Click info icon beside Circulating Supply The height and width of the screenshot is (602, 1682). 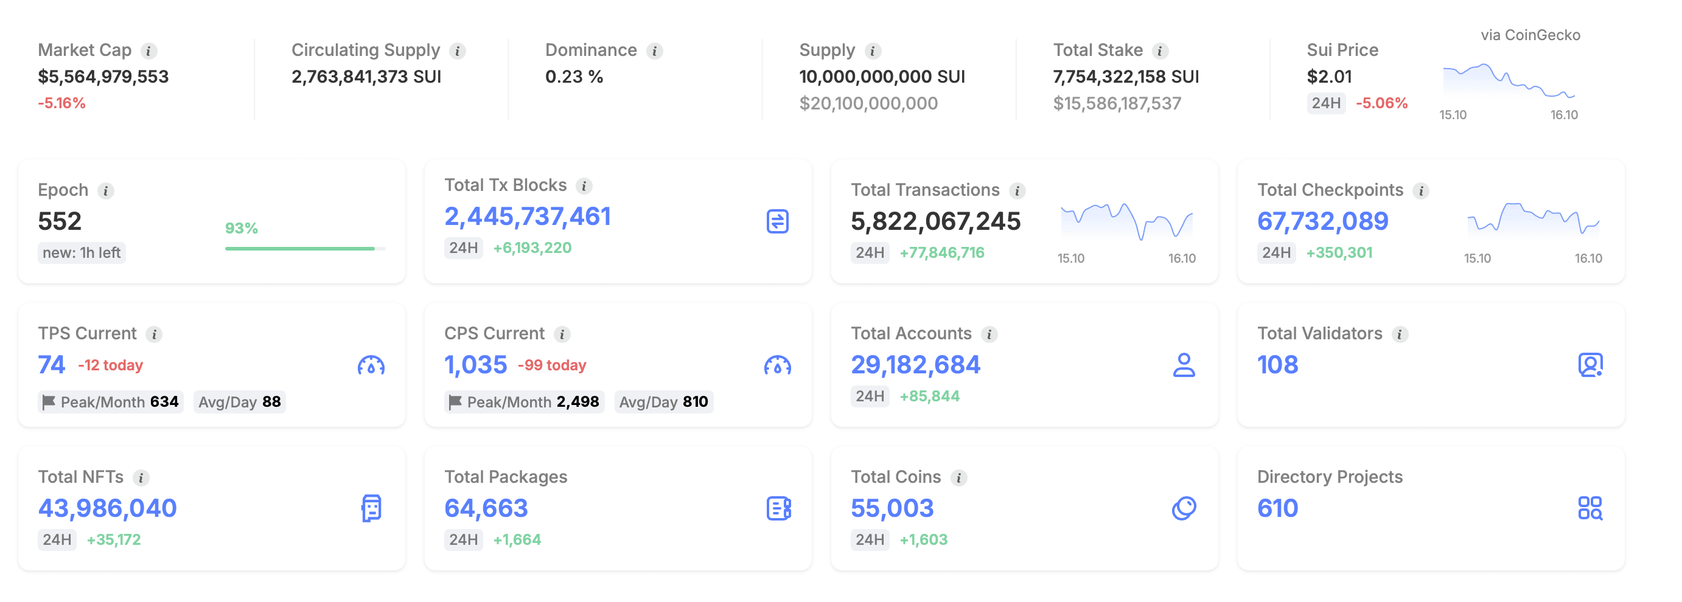coord(458,51)
